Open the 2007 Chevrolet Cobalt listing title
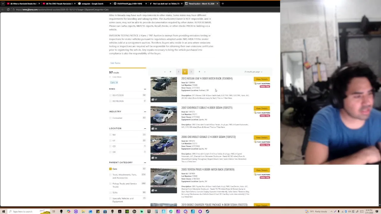Screen dimensions: 381x214 (207, 108)
